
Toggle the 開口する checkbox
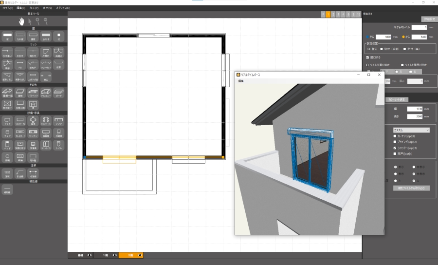[367, 57]
